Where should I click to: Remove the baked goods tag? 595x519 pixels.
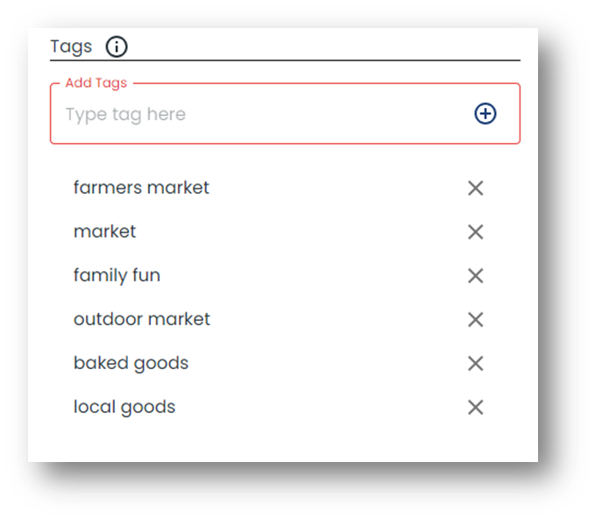[476, 364]
